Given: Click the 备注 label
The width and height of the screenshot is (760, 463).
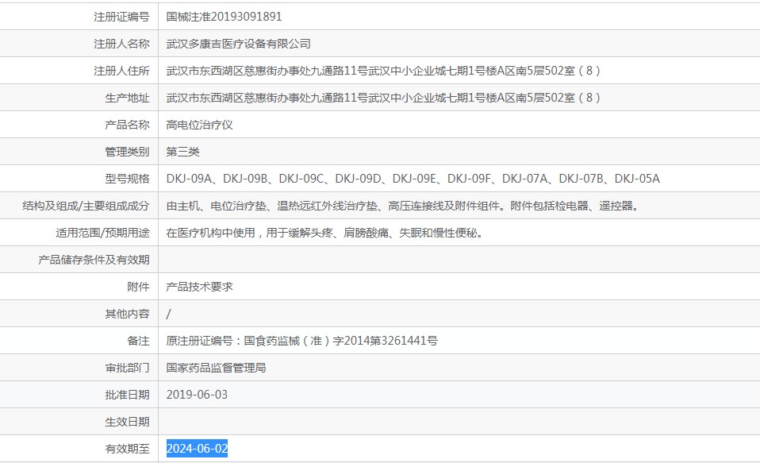Looking at the screenshot, I should [x=138, y=341].
